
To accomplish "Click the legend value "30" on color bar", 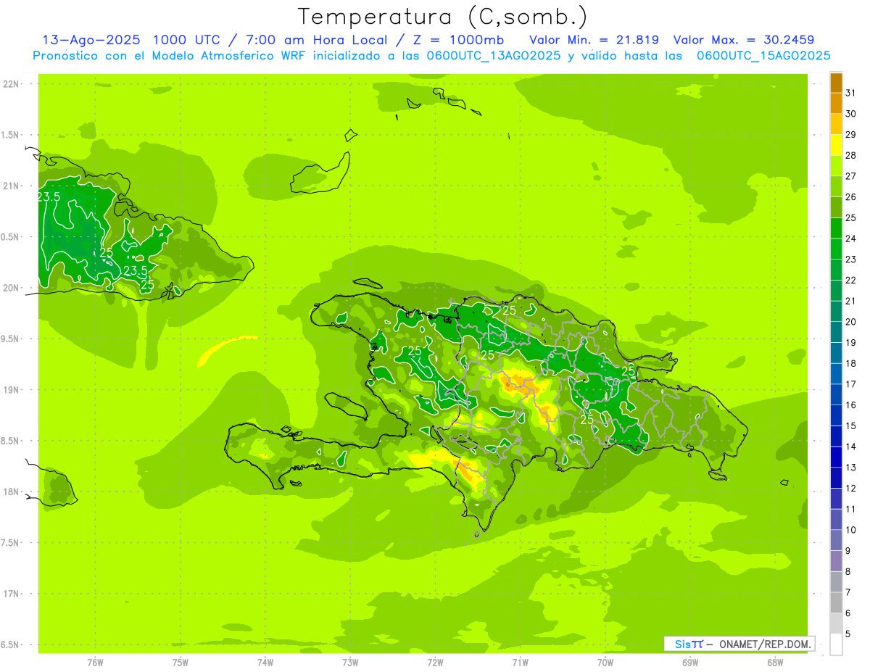I will point(850,114).
